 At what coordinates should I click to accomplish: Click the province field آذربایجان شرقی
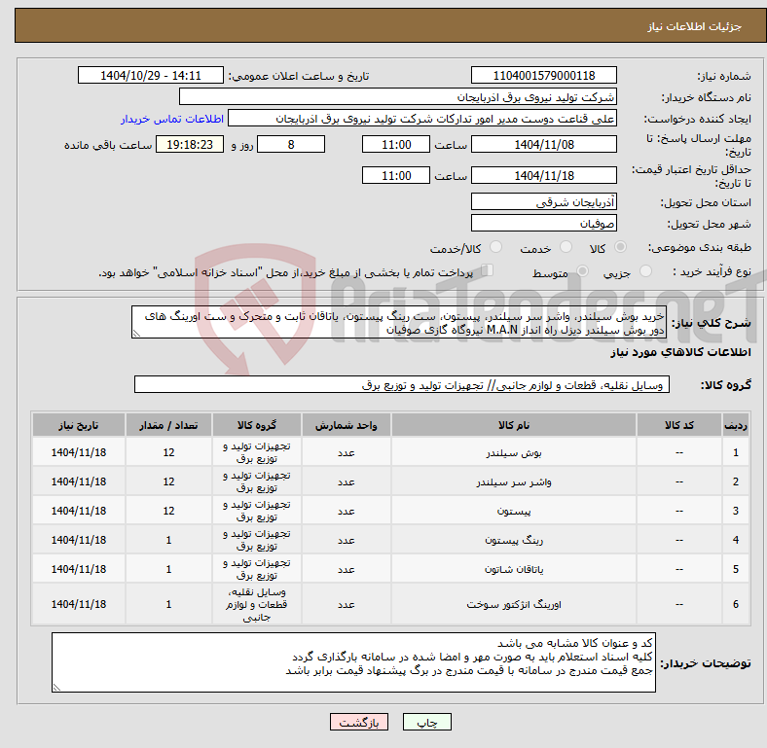(x=543, y=201)
